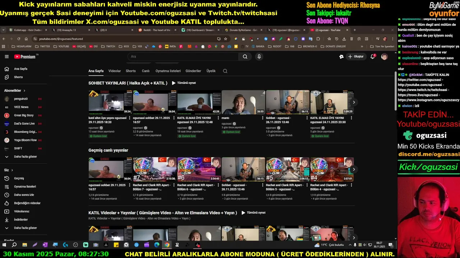
Task: Open Sohbet - oguzsasi 26.11.2025 title in Sohbet row
Action: click(279, 120)
